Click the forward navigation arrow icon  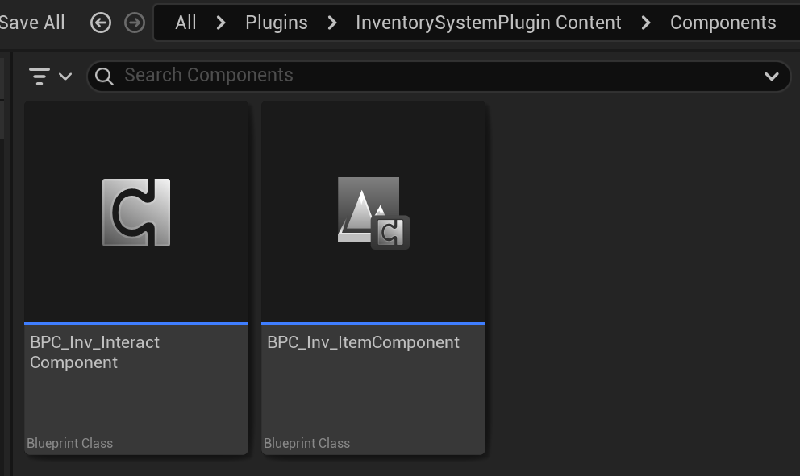[135, 23]
